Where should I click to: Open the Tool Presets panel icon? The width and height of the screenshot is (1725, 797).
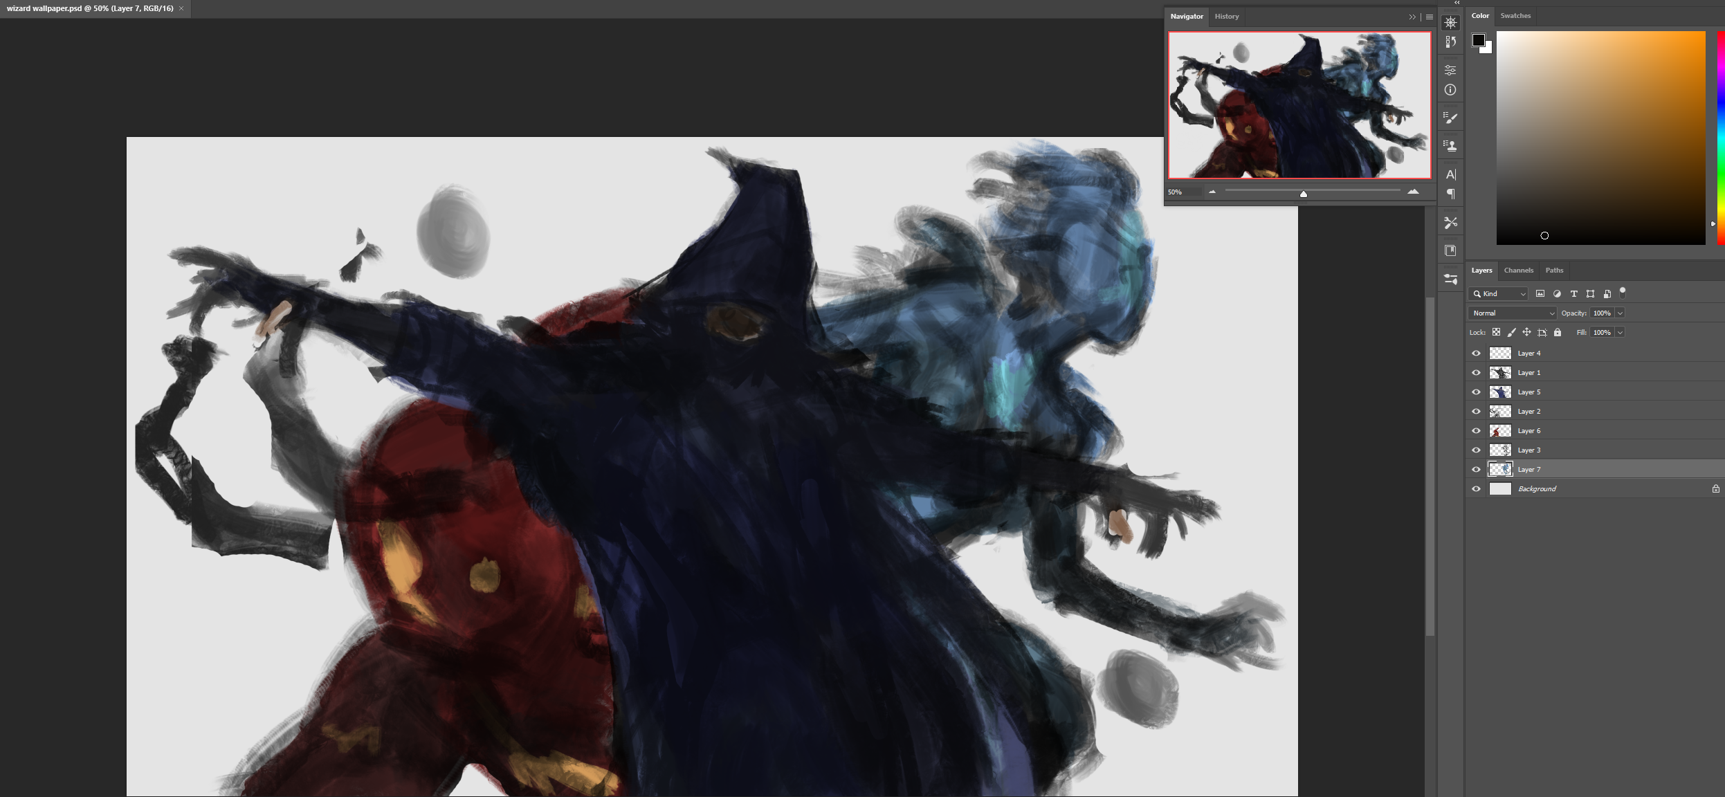1450,223
